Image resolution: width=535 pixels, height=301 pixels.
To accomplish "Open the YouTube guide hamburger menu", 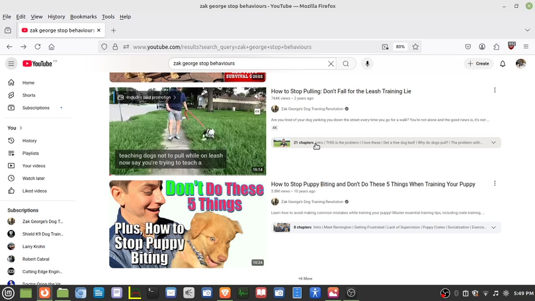I will pyautogui.click(x=11, y=64).
